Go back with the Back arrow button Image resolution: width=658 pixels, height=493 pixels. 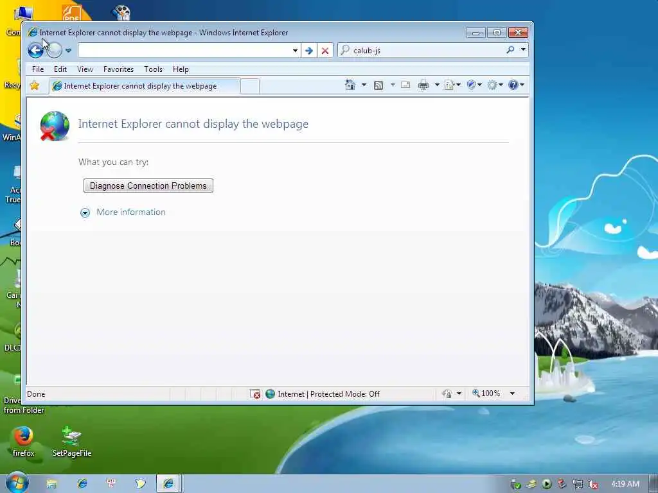[36, 51]
